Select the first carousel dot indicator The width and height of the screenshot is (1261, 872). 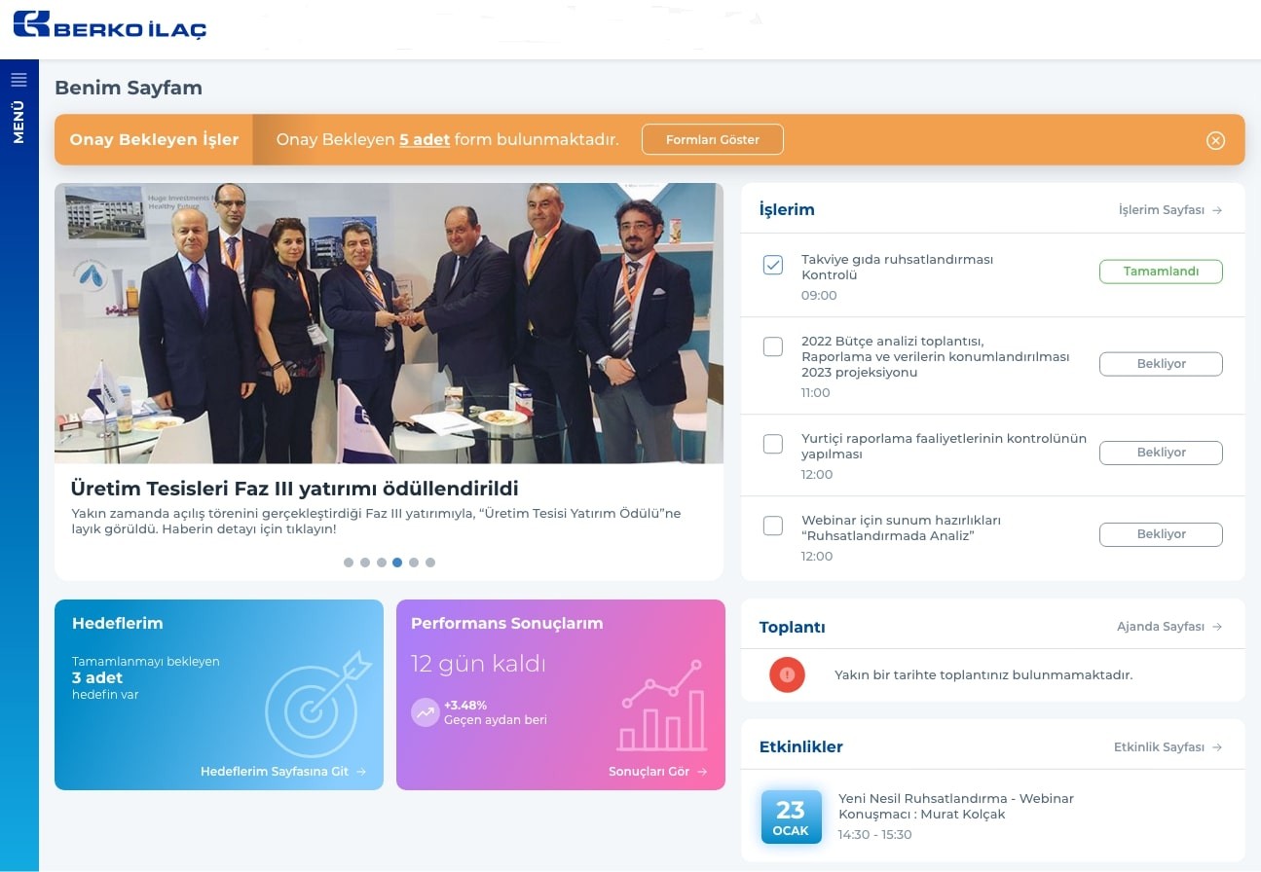tap(349, 563)
